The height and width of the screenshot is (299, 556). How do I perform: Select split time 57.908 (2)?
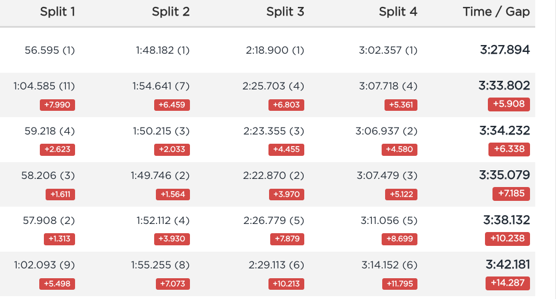point(49,220)
